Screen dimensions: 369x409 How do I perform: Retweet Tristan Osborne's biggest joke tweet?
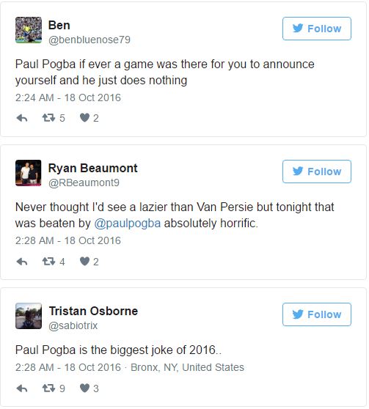[49, 388]
